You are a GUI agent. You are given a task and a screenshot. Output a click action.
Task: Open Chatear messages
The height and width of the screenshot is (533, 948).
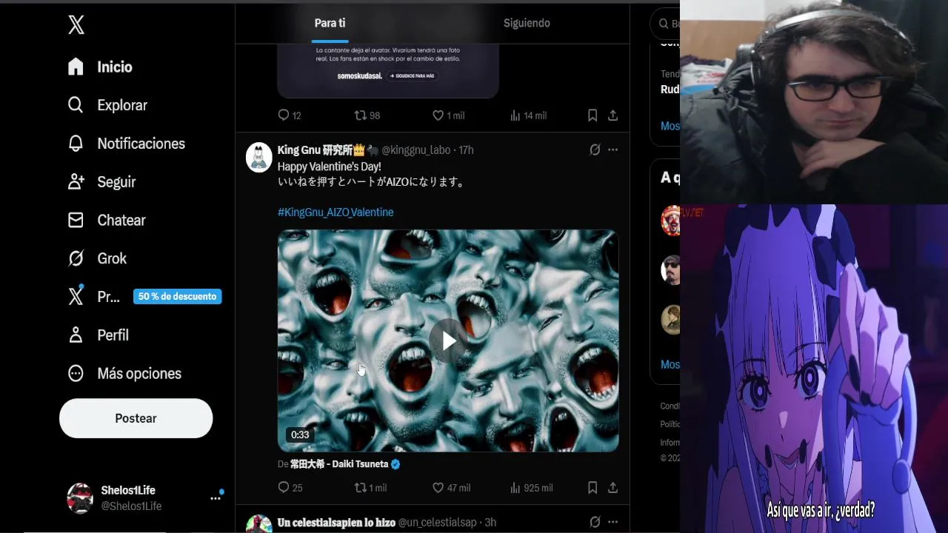coord(107,220)
